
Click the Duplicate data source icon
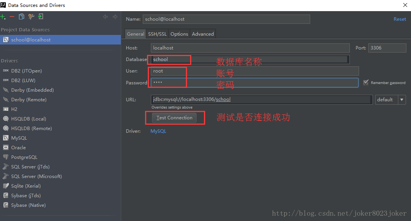[x=22, y=17]
